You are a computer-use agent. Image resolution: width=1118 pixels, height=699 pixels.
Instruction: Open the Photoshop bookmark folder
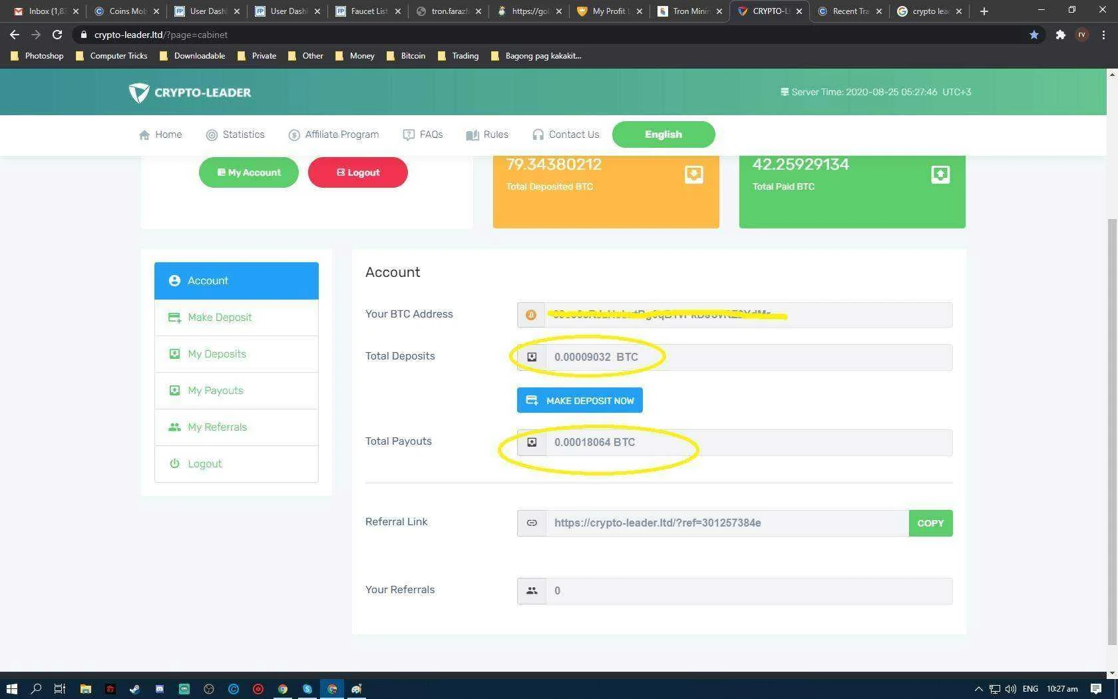tap(37, 56)
